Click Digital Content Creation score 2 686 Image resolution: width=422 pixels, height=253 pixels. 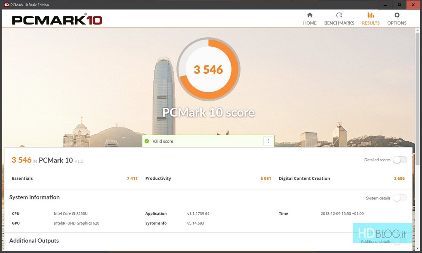point(399,178)
